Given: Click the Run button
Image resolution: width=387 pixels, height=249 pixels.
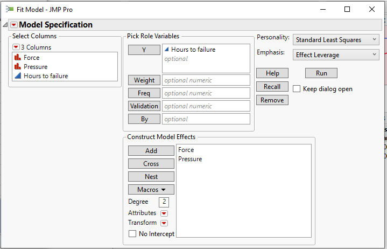Looking at the screenshot, I should tap(321, 73).
